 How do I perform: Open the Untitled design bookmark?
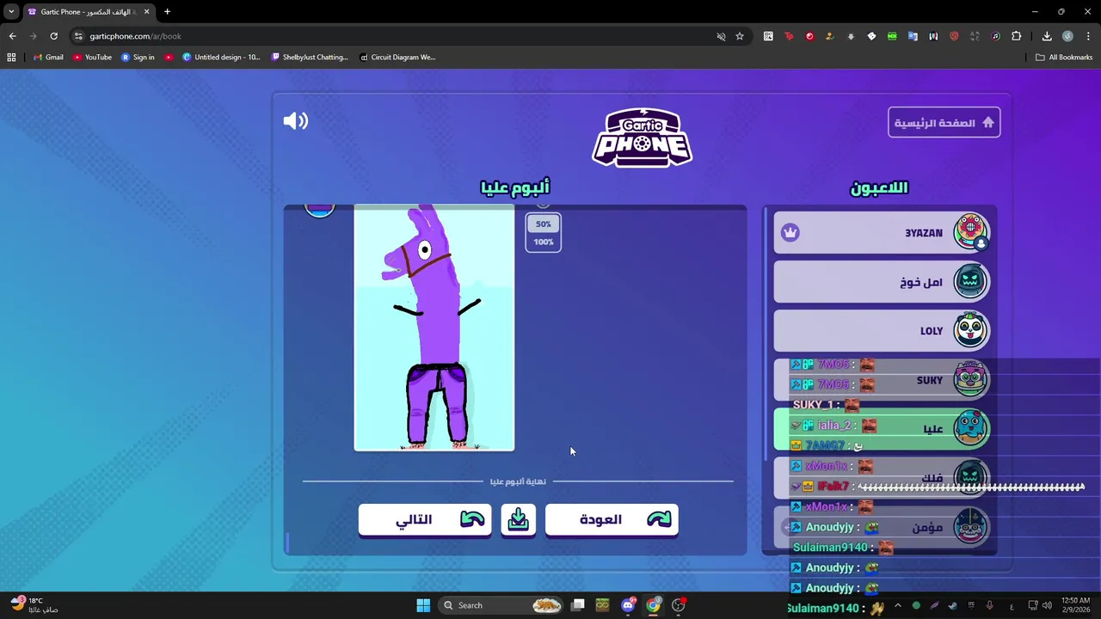pyautogui.click(x=221, y=58)
